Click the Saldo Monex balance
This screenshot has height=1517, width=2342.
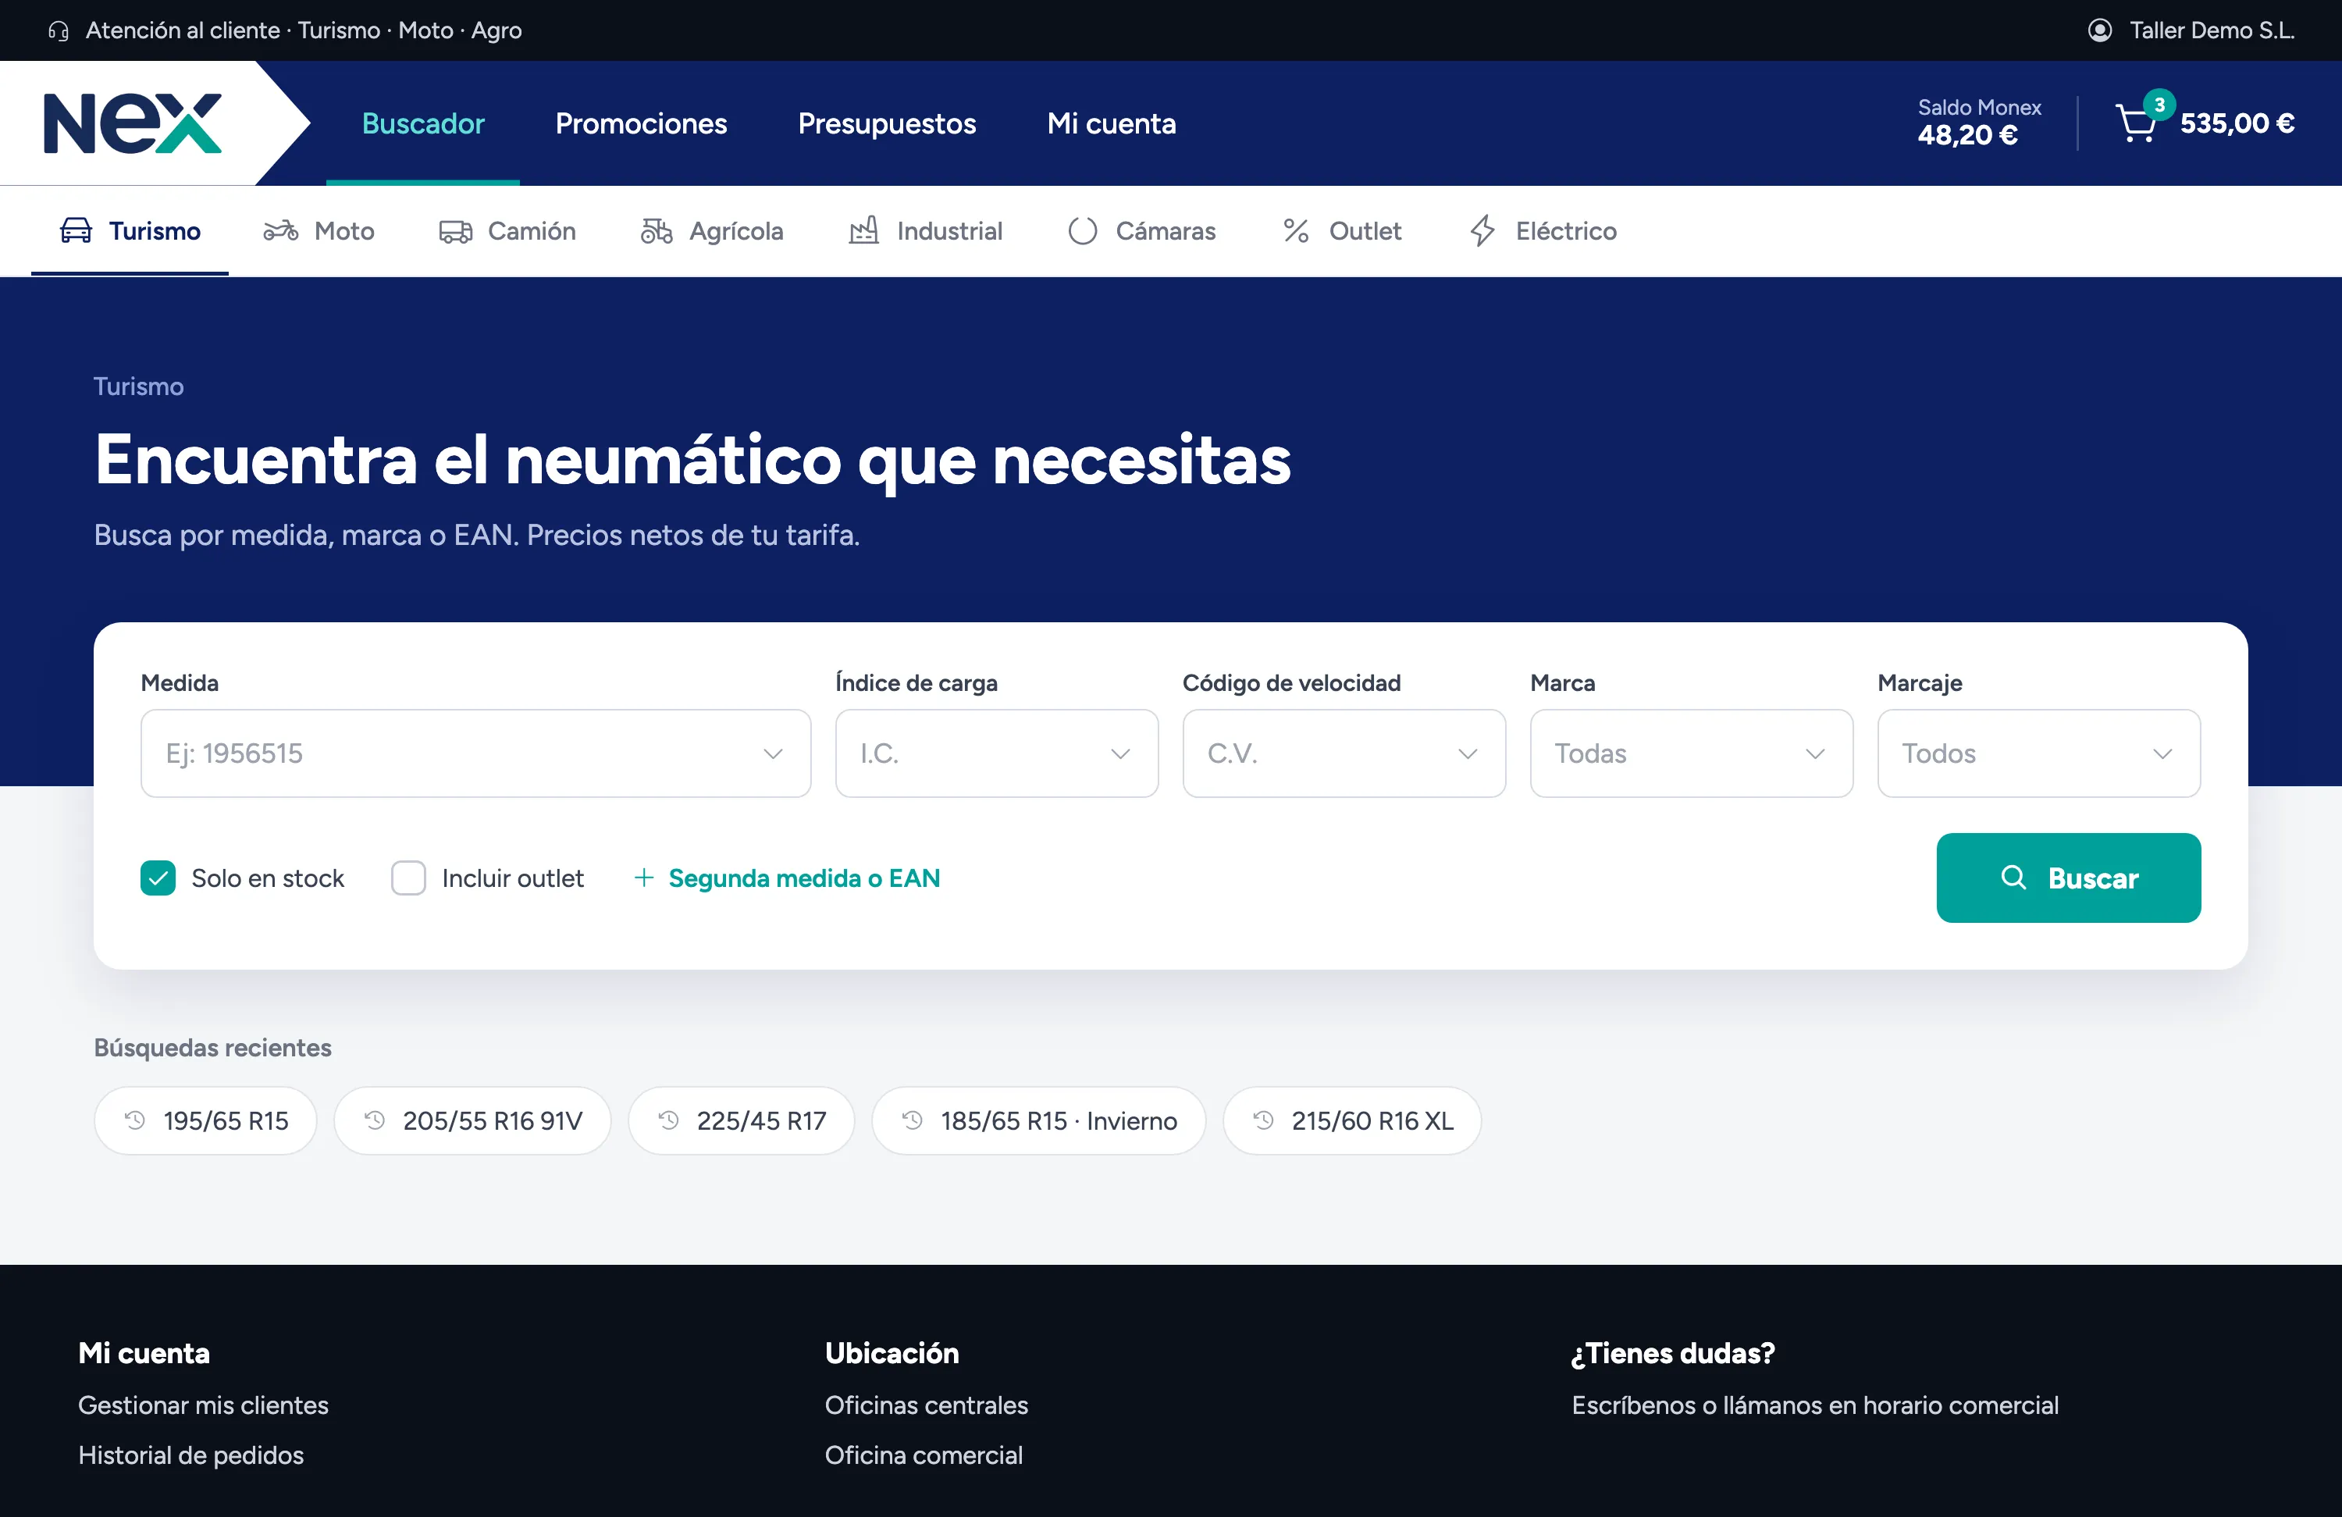1979,122
